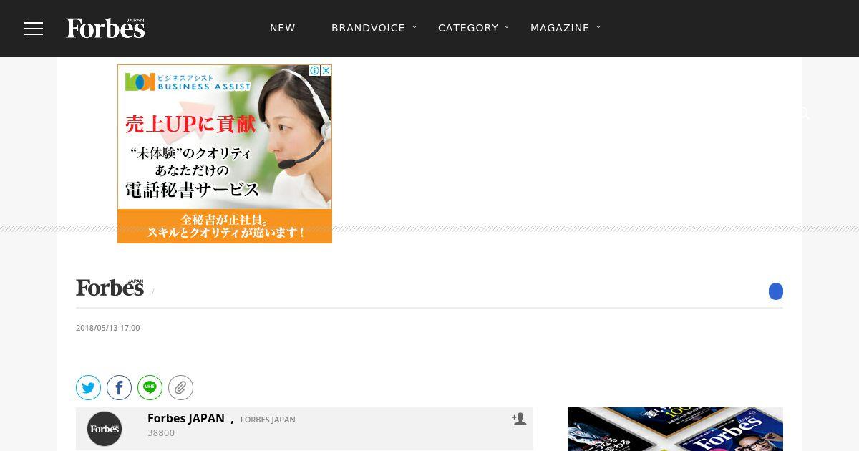Open the NEW section
859x451 pixels.
[283, 28]
